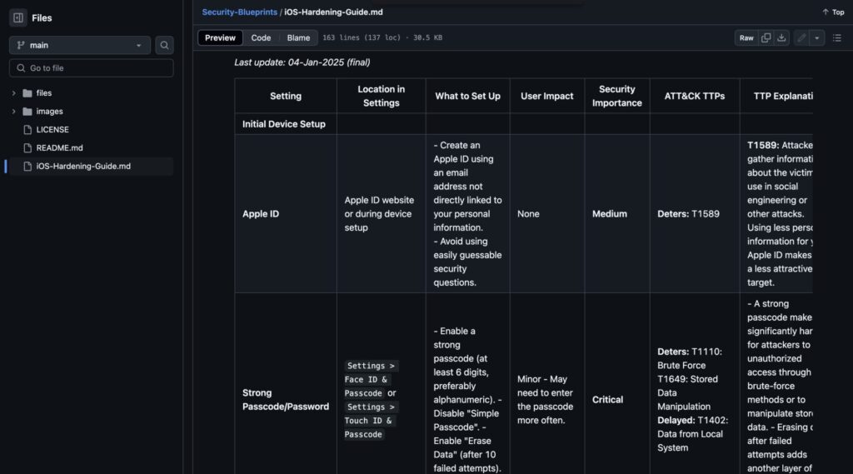Download the raw file icon
853x474 pixels.
pos(781,37)
